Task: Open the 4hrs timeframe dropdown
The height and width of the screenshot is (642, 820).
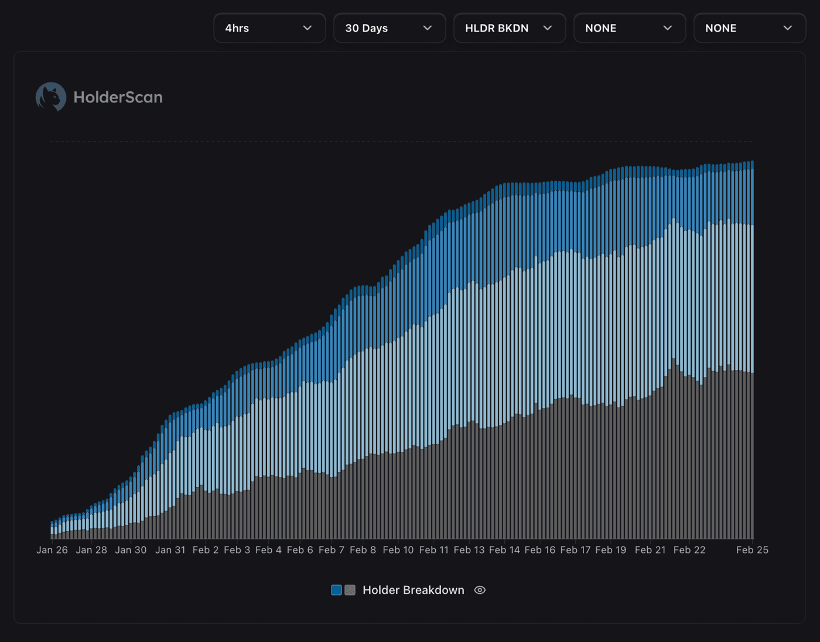Action: (269, 28)
